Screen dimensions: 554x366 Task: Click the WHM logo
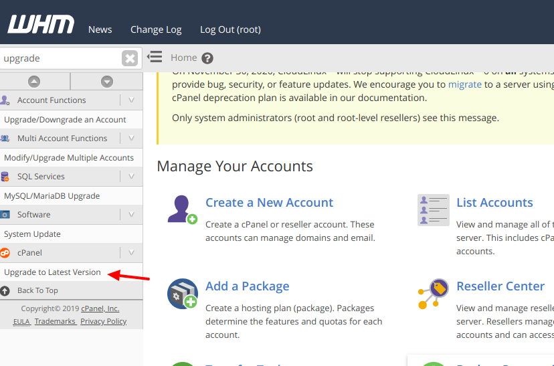tap(41, 24)
